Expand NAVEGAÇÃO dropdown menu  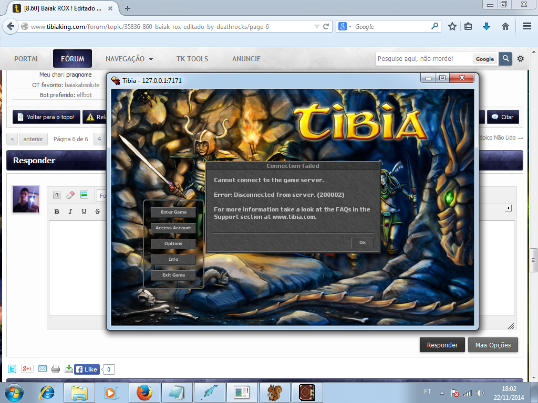pyautogui.click(x=129, y=59)
